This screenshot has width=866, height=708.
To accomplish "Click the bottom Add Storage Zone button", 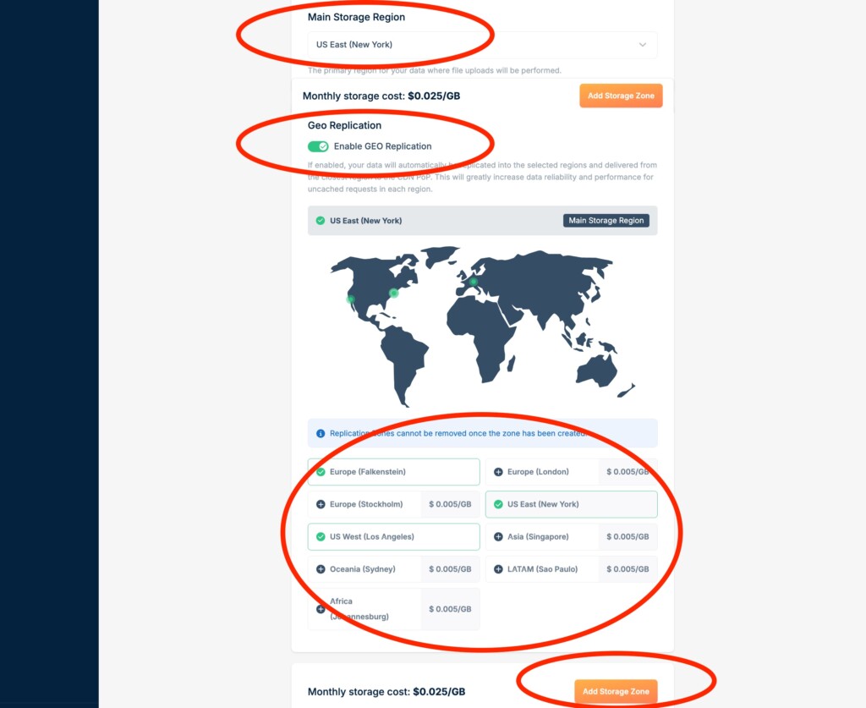I will tap(616, 691).
